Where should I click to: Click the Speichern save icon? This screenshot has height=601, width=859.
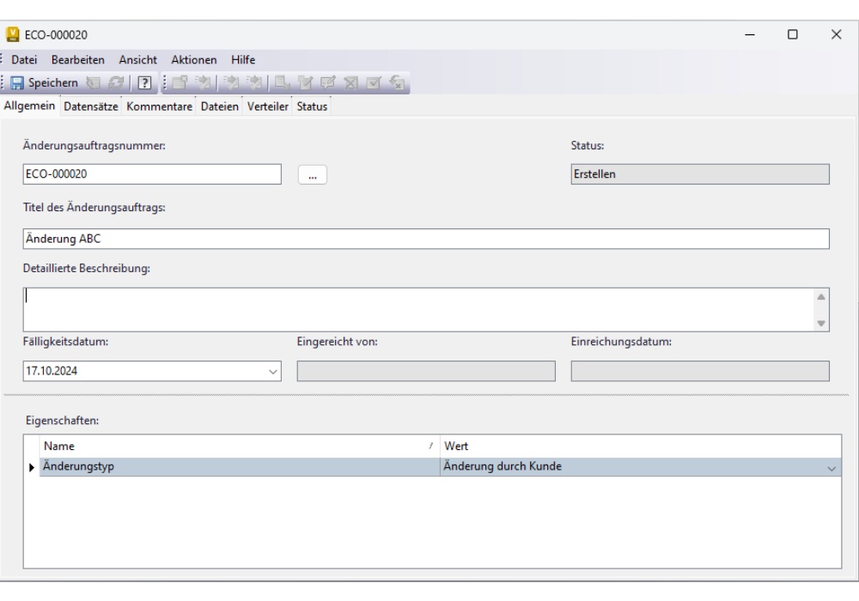tap(18, 83)
